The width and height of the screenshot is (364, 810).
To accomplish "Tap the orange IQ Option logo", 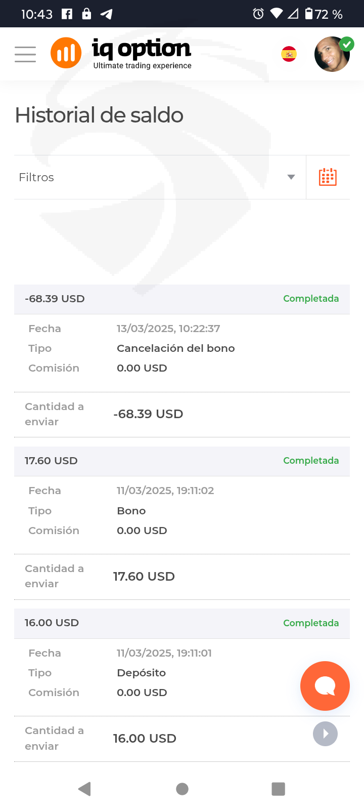I will click(66, 53).
